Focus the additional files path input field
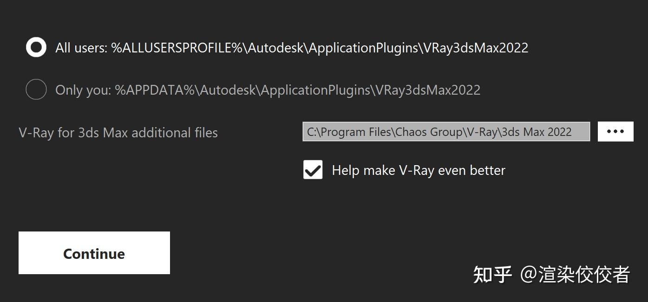This screenshot has height=302, width=648. 446,132
